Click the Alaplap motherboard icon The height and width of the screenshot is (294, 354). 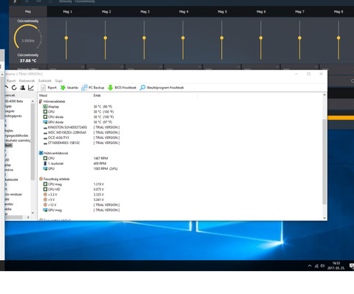(x=45, y=106)
